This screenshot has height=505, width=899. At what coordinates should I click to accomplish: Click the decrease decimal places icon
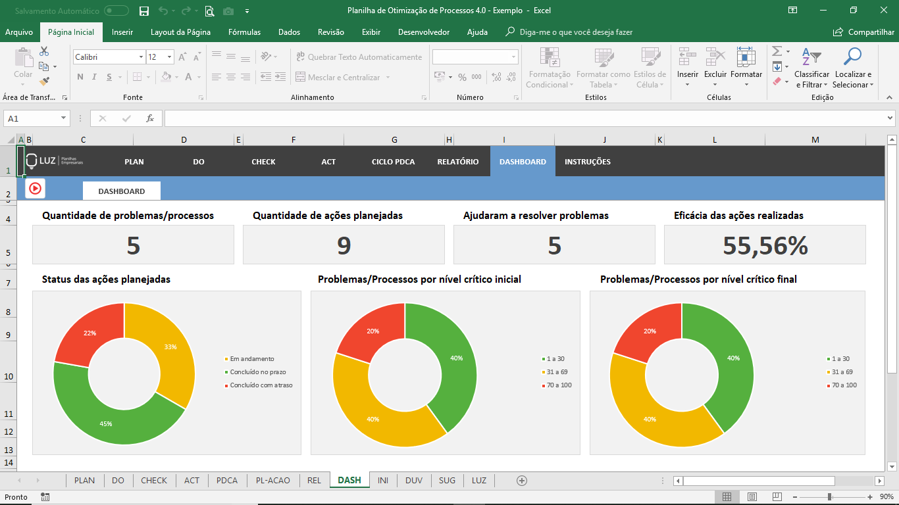click(x=510, y=77)
